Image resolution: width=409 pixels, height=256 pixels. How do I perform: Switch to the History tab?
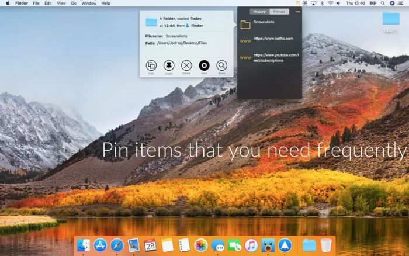[x=259, y=12]
